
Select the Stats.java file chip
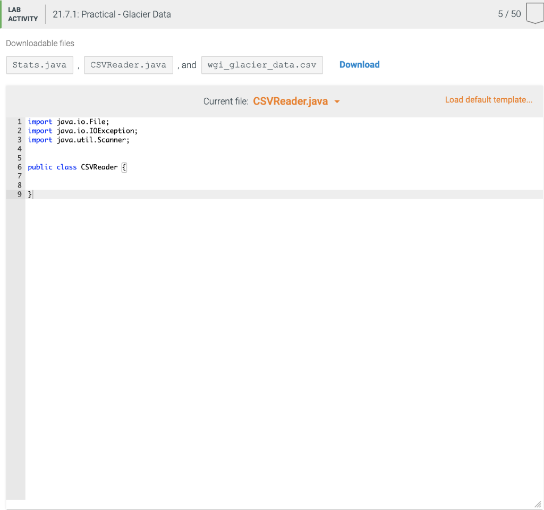click(x=39, y=64)
